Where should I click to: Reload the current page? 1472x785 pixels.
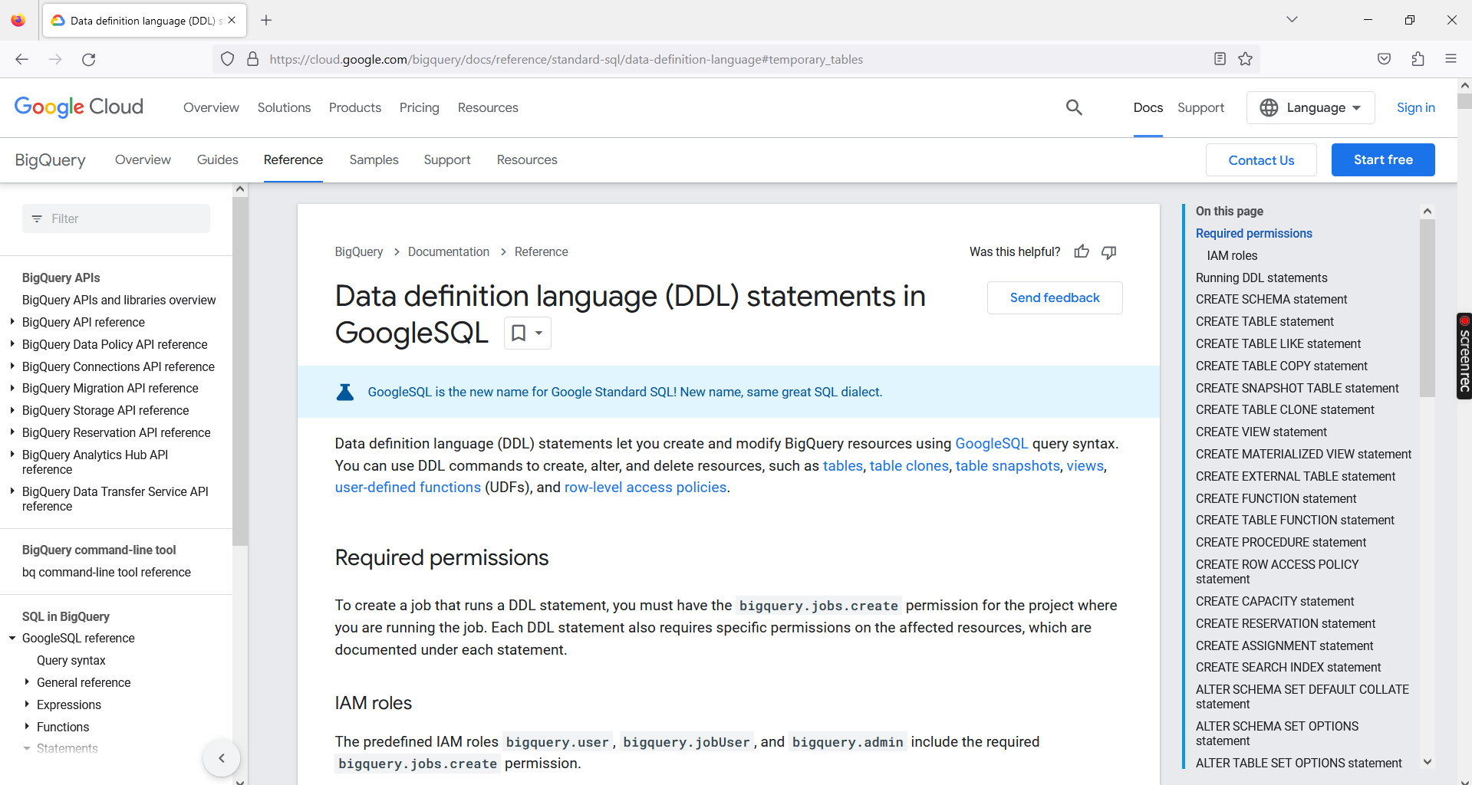point(88,58)
